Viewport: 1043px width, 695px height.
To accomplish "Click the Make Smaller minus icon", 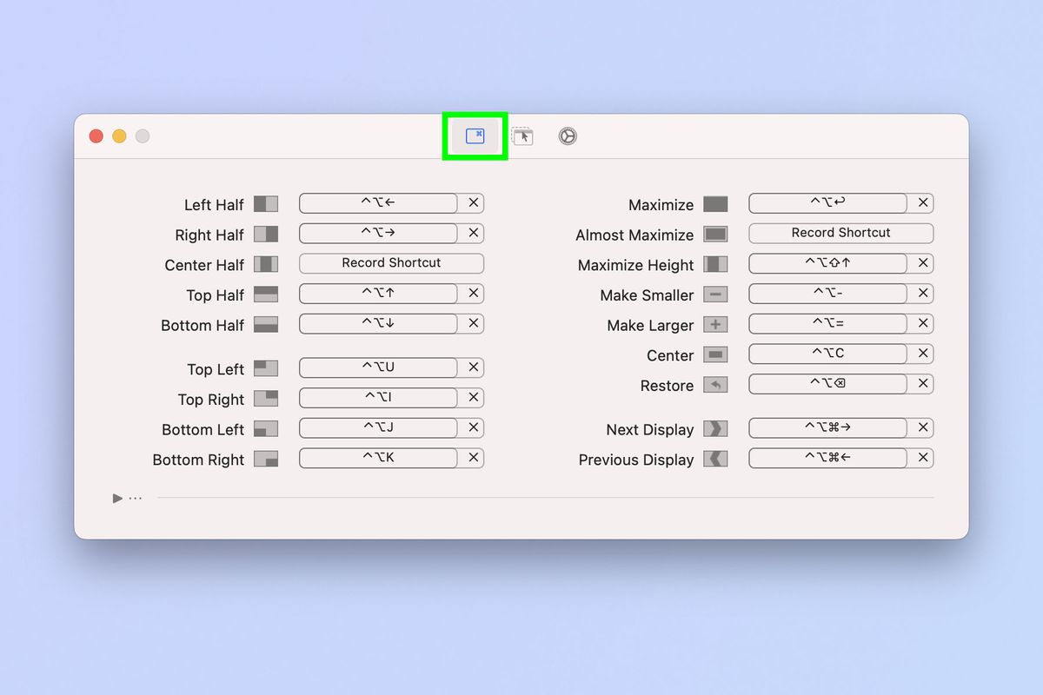I will click(x=715, y=295).
